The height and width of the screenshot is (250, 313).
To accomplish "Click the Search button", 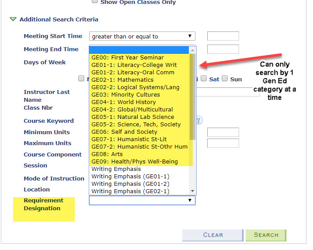I will tap(266, 235).
